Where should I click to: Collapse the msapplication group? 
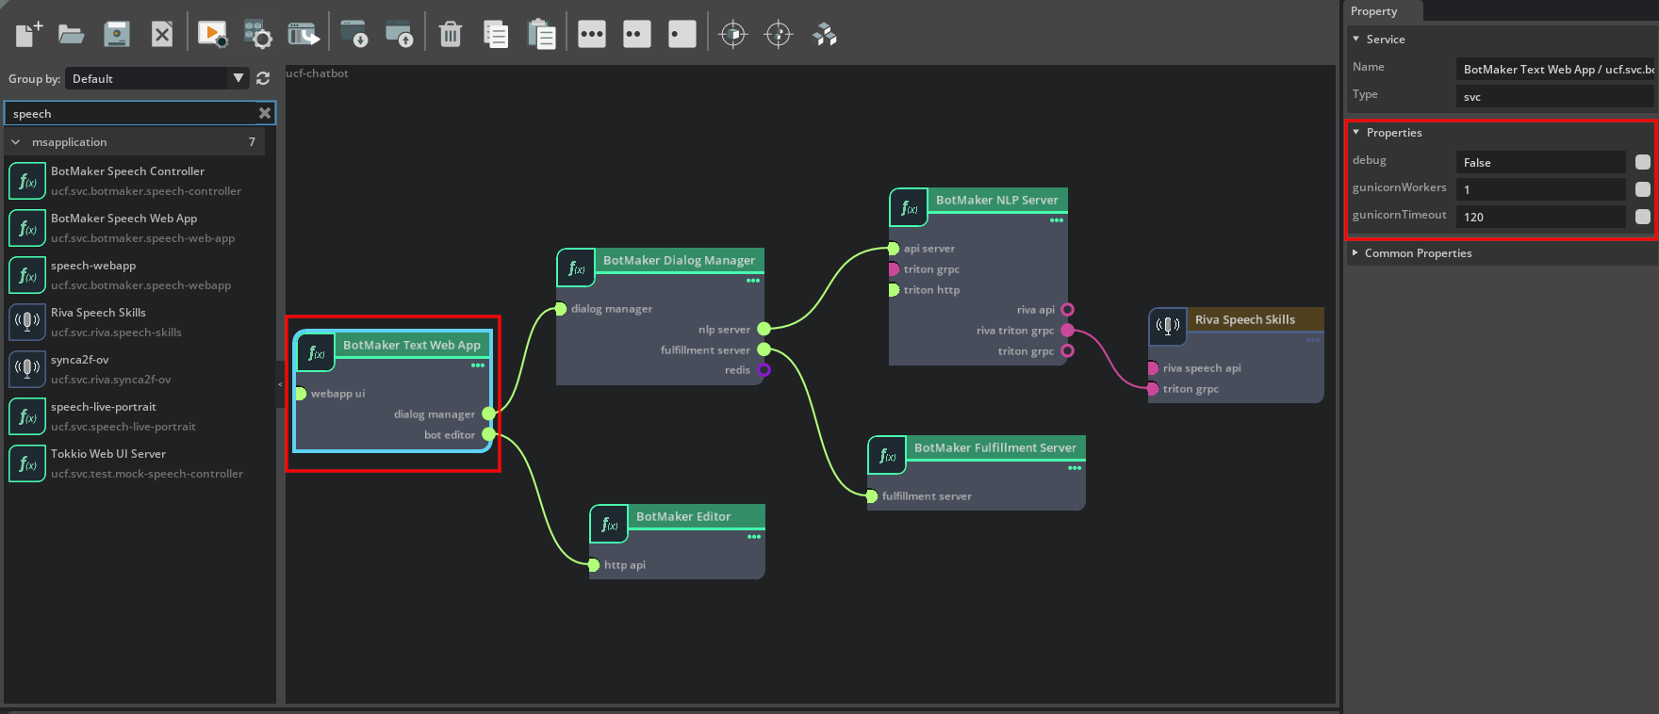point(15,142)
